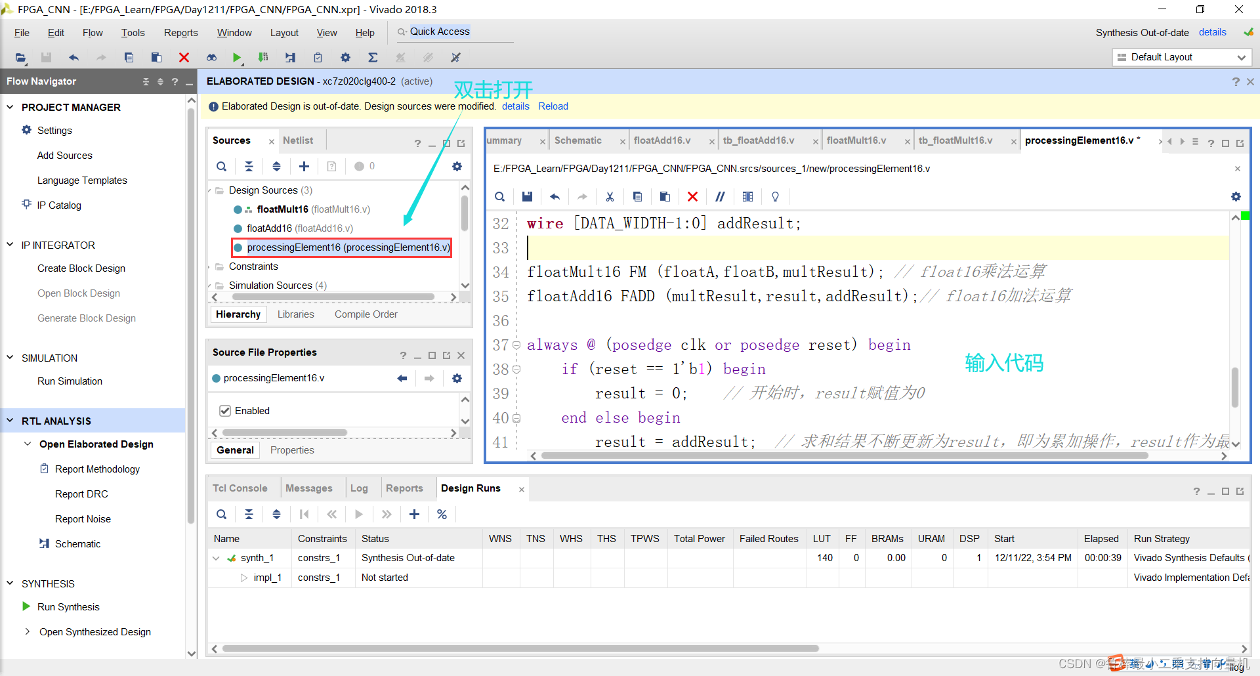Click details link beside Synthesis Out-of-date
The width and height of the screenshot is (1260, 676).
pos(1213,32)
